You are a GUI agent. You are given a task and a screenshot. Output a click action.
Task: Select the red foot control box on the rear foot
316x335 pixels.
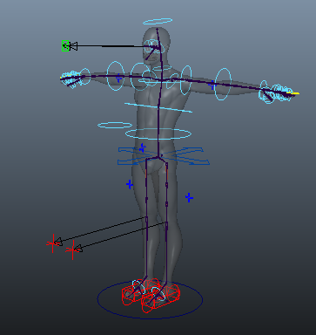coord(140,291)
